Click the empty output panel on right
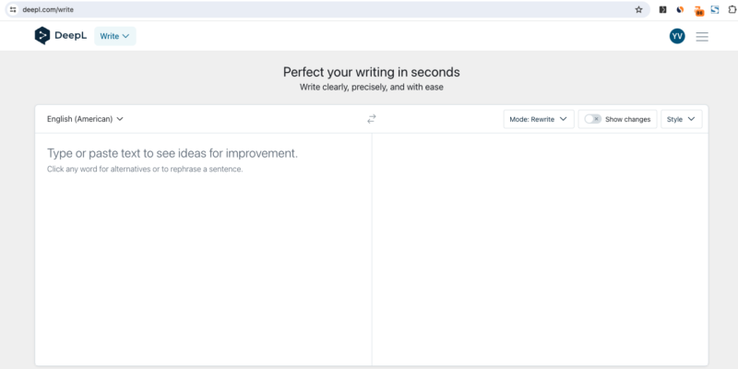The image size is (738, 369). pyautogui.click(x=540, y=249)
